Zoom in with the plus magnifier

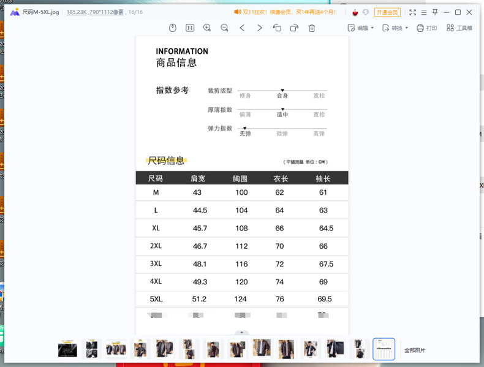pyautogui.click(x=207, y=28)
